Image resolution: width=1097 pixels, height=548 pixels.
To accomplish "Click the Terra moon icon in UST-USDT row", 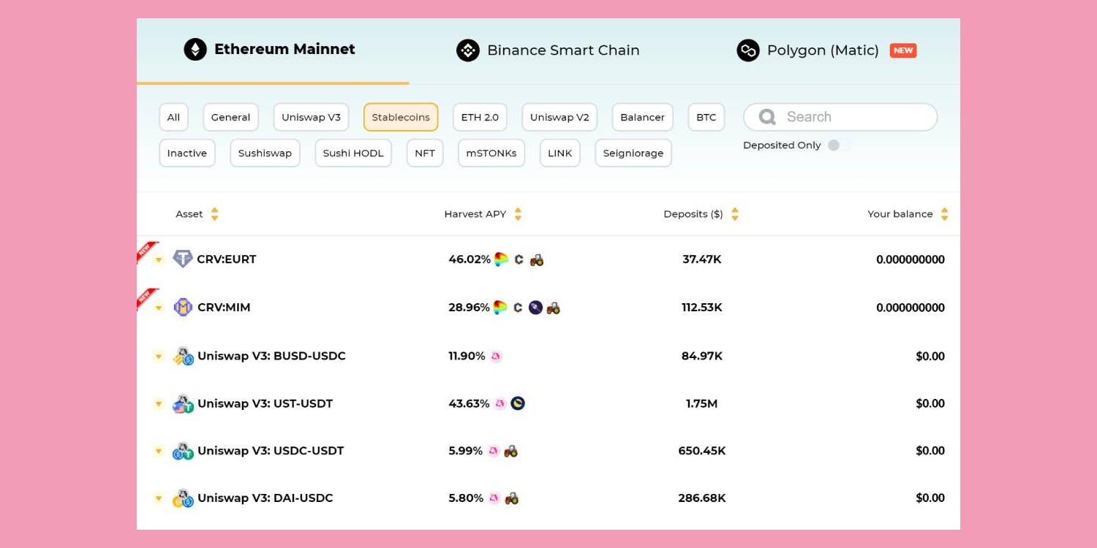I will (518, 403).
